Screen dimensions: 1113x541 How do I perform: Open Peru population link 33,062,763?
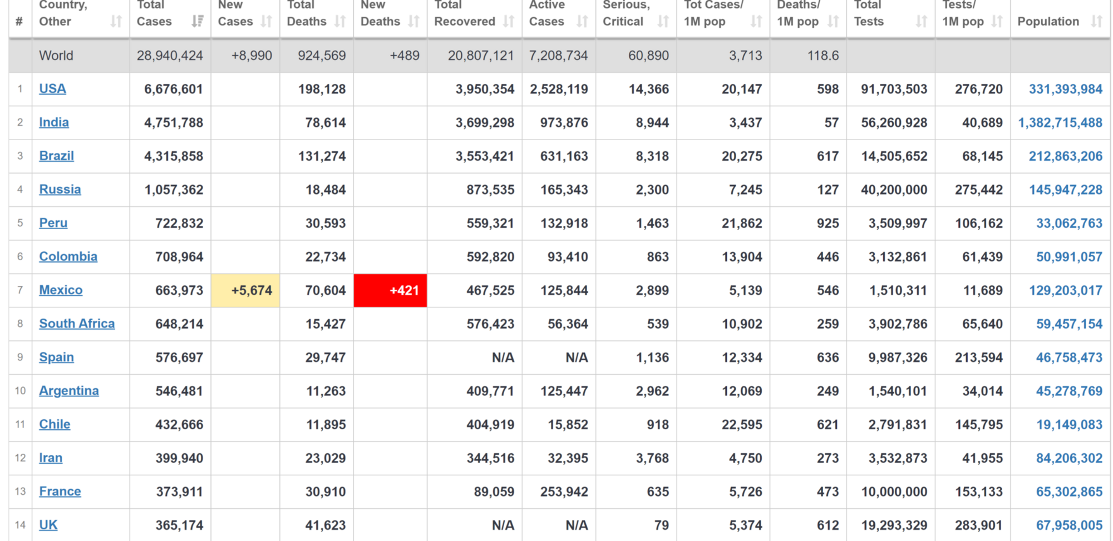tap(1069, 223)
